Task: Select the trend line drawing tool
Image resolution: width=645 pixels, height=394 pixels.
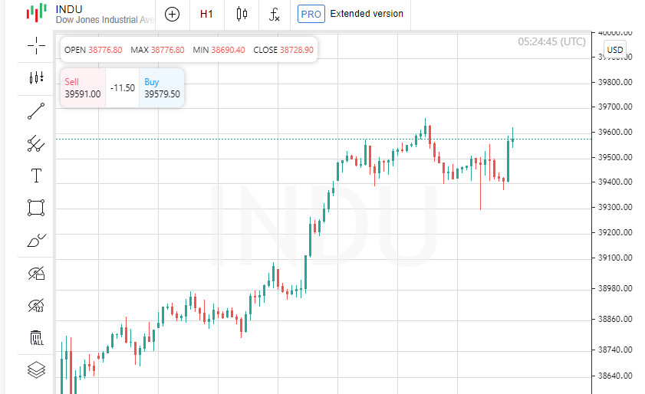Action: (x=36, y=111)
